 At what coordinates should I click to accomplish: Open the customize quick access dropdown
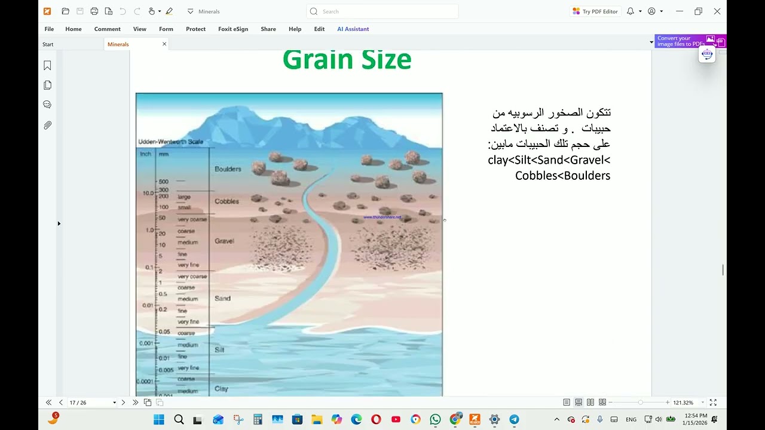[190, 11]
